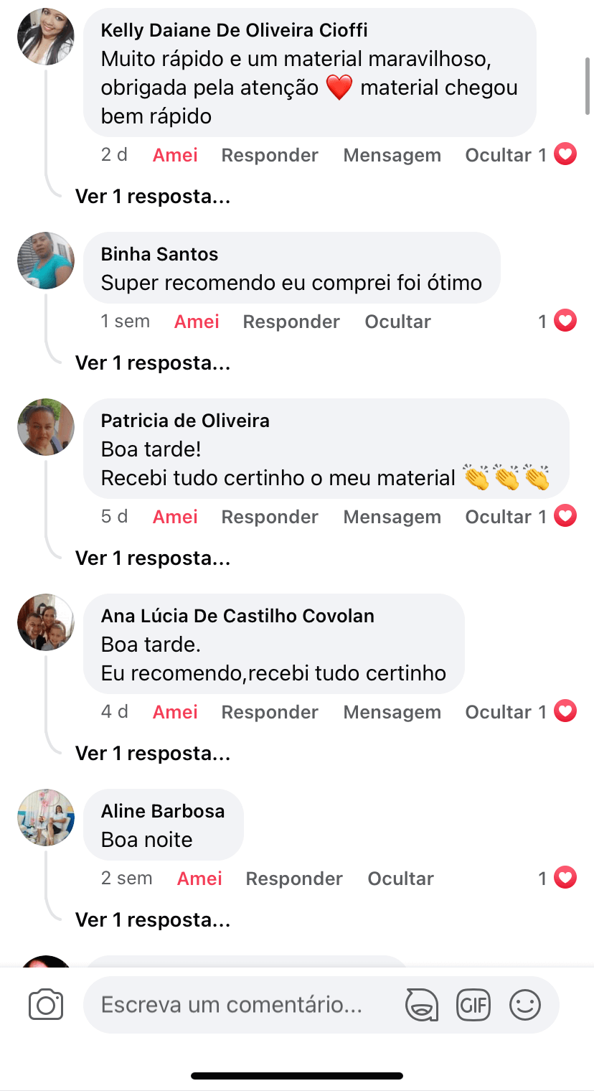This screenshot has width=594, height=1091.
Task: Open Aline Barbosa's profile name
Action: 163,811
